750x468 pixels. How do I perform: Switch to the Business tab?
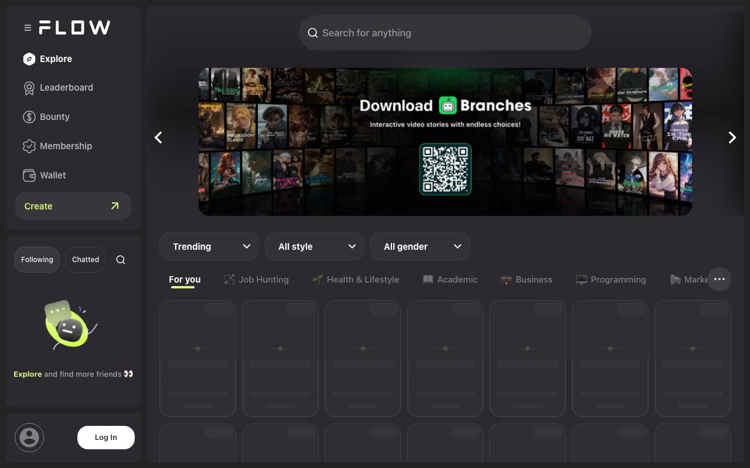pos(527,280)
